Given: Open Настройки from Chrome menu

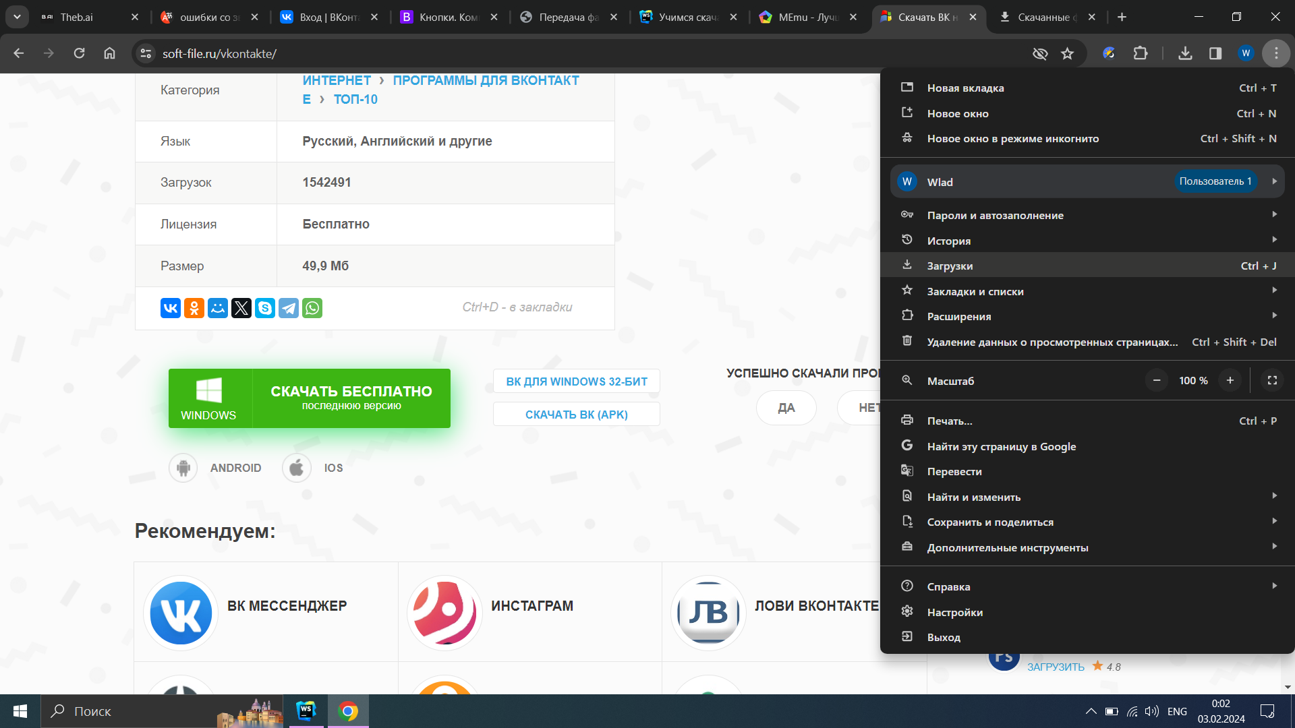Looking at the screenshot, I should pyautogui.click(x=1087, y=612).
